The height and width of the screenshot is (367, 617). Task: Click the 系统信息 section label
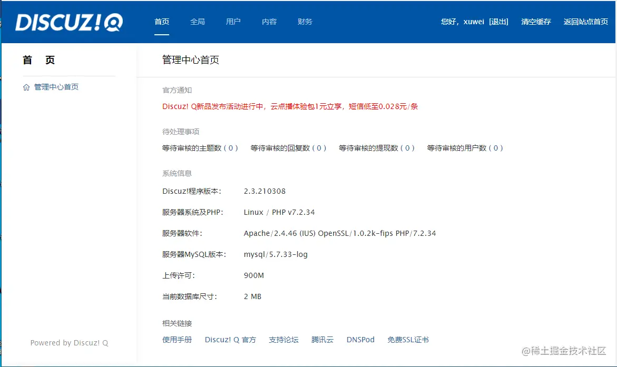(x=177, y=173)
